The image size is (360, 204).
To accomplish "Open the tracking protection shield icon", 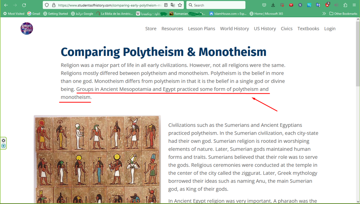I will tap(47, 5).
